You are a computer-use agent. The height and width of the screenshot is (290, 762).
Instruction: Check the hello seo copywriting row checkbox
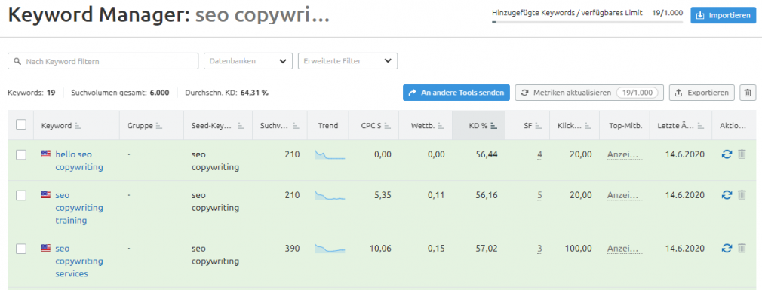(x=21, y=154)
